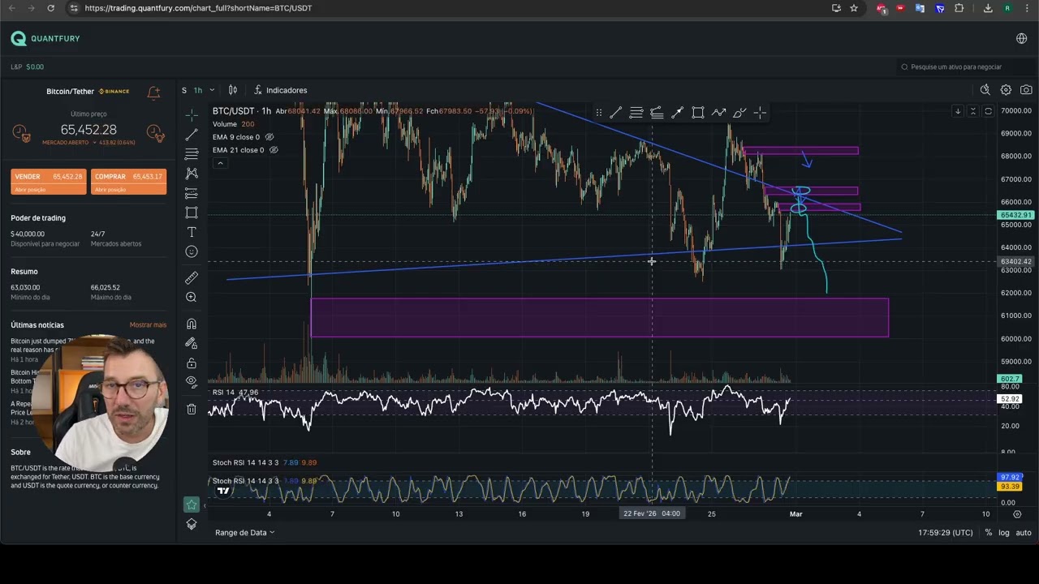Click the COMPRAR buy button

pyautogui.click(x=129, y=182)
